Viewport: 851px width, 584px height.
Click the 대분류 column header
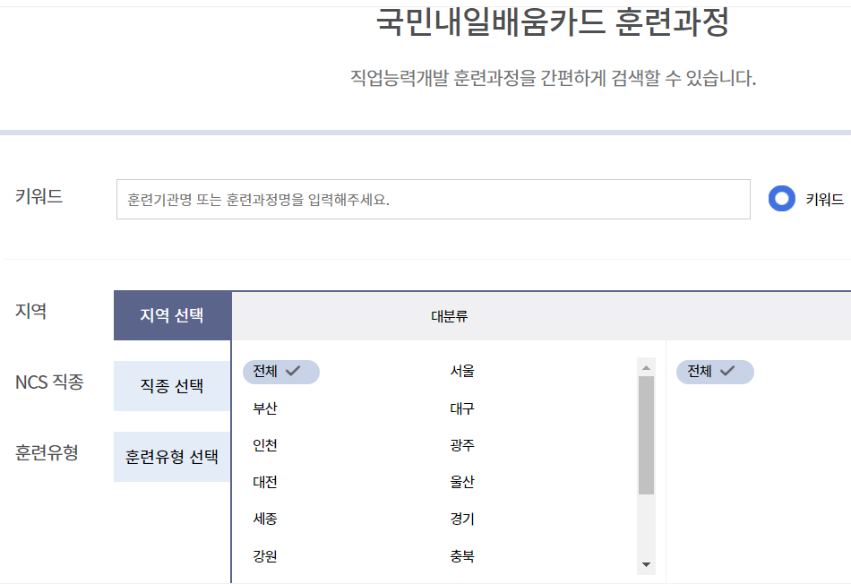coord(450,316)
